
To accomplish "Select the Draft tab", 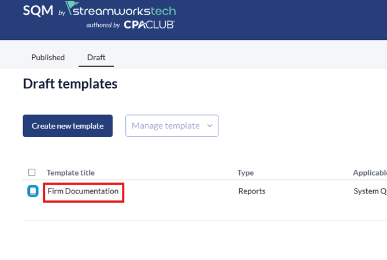I will tap(96, 57).
